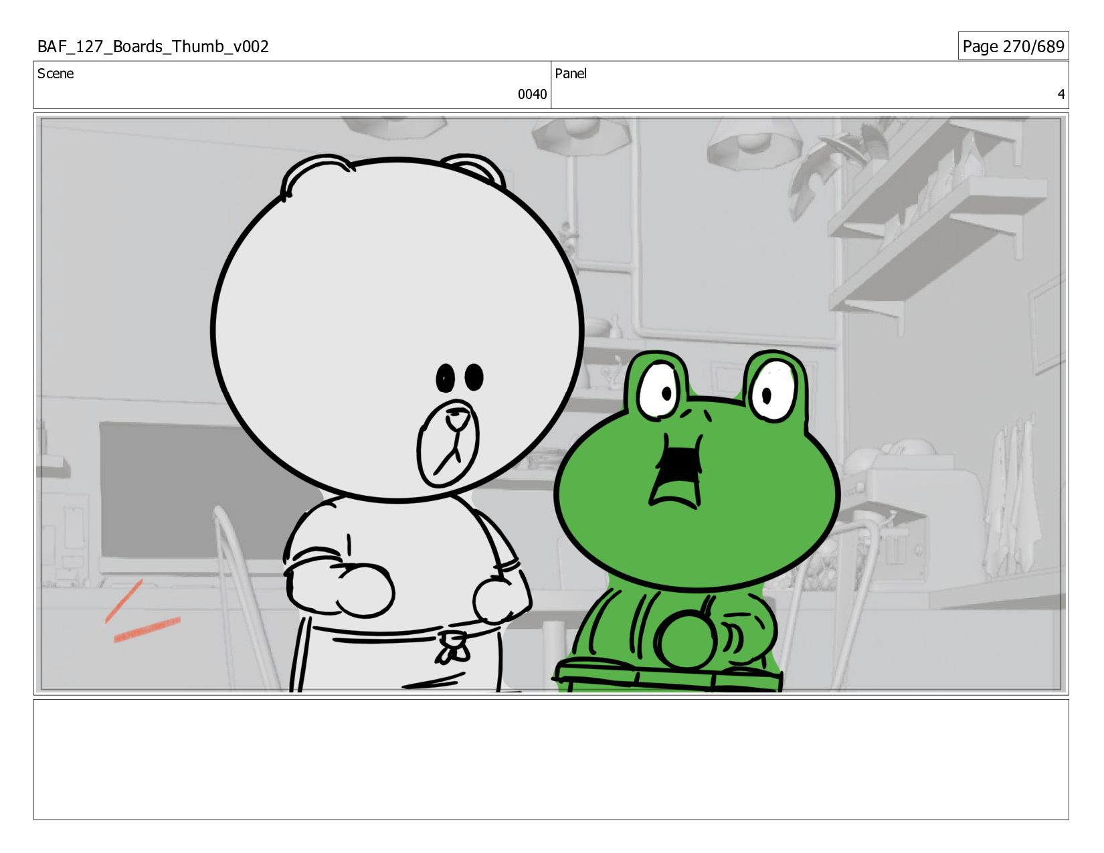Click the Scene label
The width and height of the screenshot is (1104, 853).
click(56, 74)
